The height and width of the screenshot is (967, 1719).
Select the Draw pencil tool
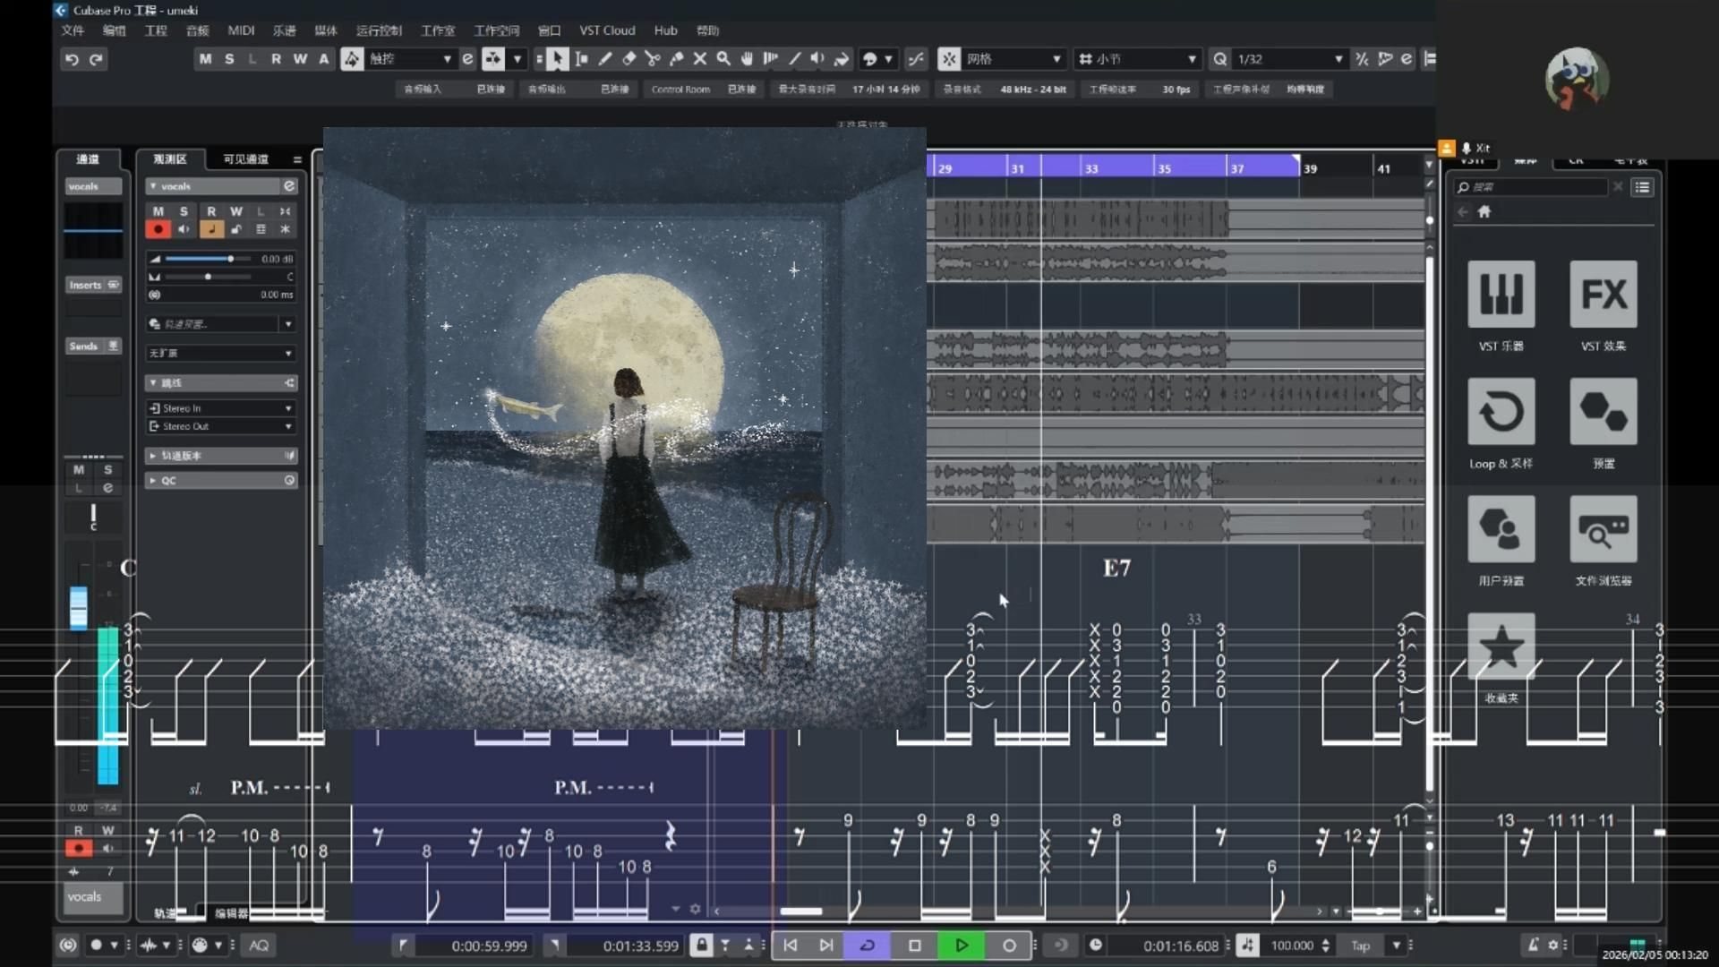point(605,59)
